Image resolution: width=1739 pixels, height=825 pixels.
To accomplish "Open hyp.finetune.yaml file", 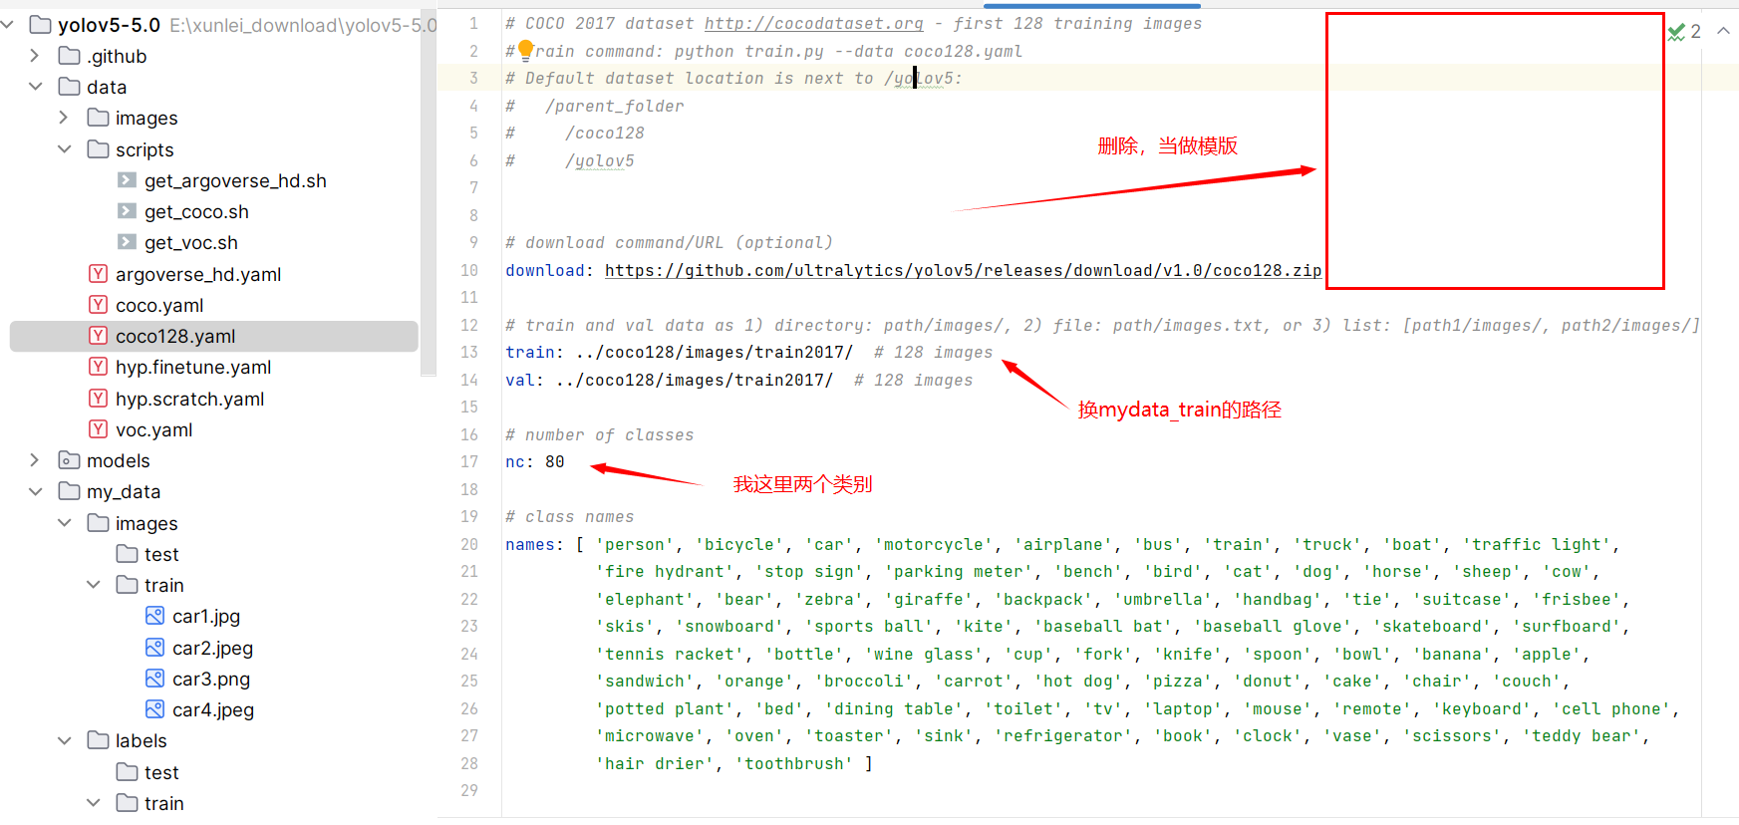I will point(193,367).
